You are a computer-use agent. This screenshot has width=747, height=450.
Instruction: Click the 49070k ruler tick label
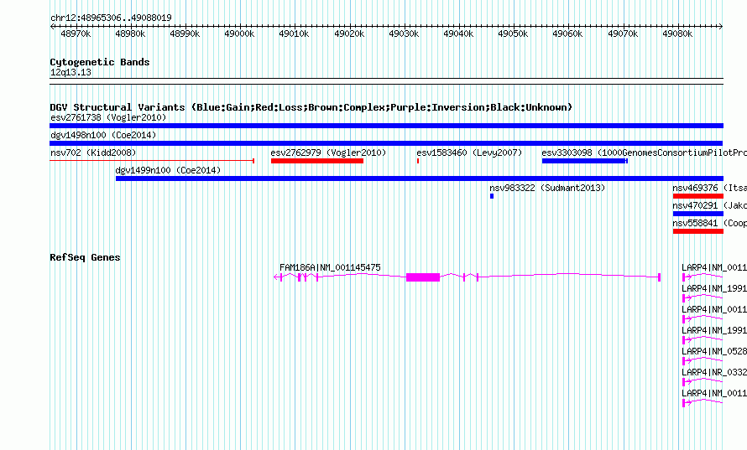(623, 34)
